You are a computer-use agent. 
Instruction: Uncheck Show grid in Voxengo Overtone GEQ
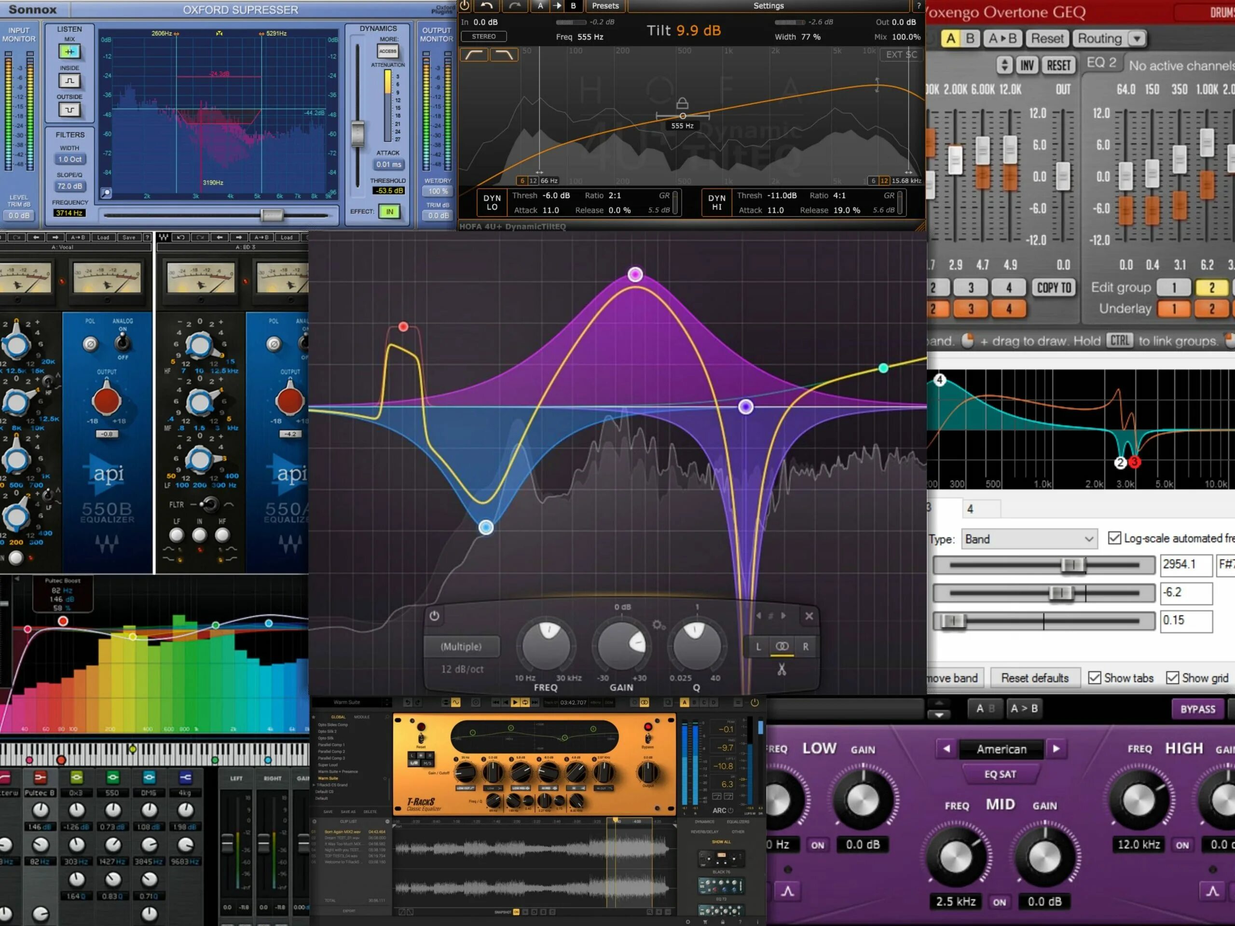(1173, 677)
